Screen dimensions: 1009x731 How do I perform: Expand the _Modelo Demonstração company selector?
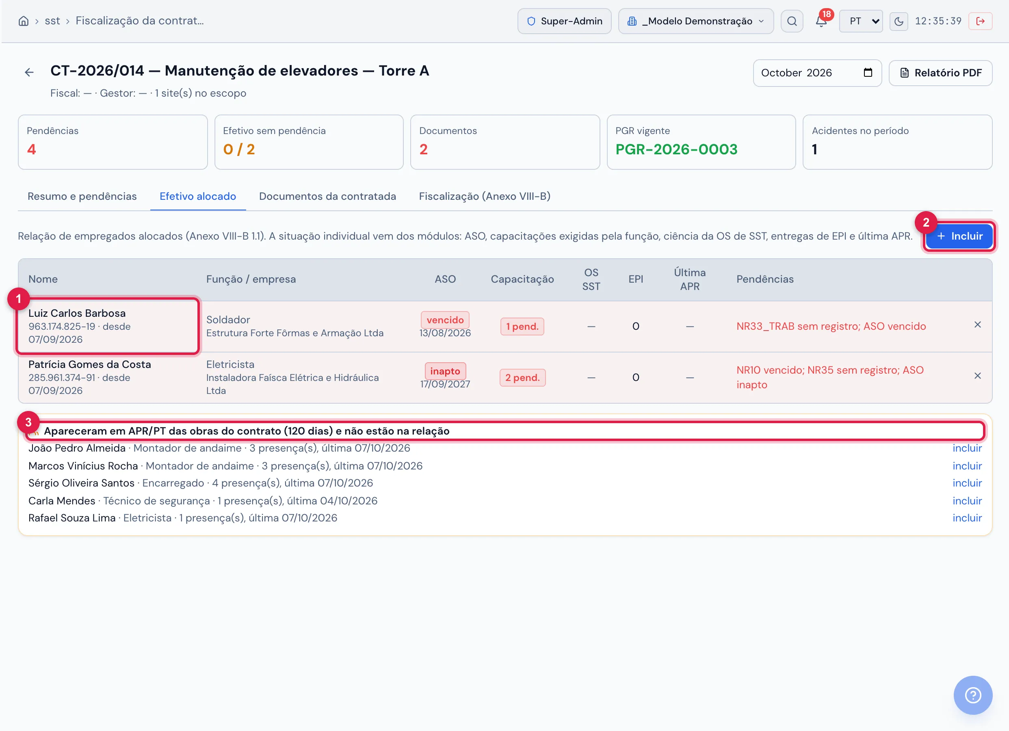[696, 21]
